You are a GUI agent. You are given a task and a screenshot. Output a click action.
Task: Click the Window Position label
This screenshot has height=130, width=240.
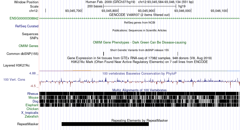(x=26, y=2)
